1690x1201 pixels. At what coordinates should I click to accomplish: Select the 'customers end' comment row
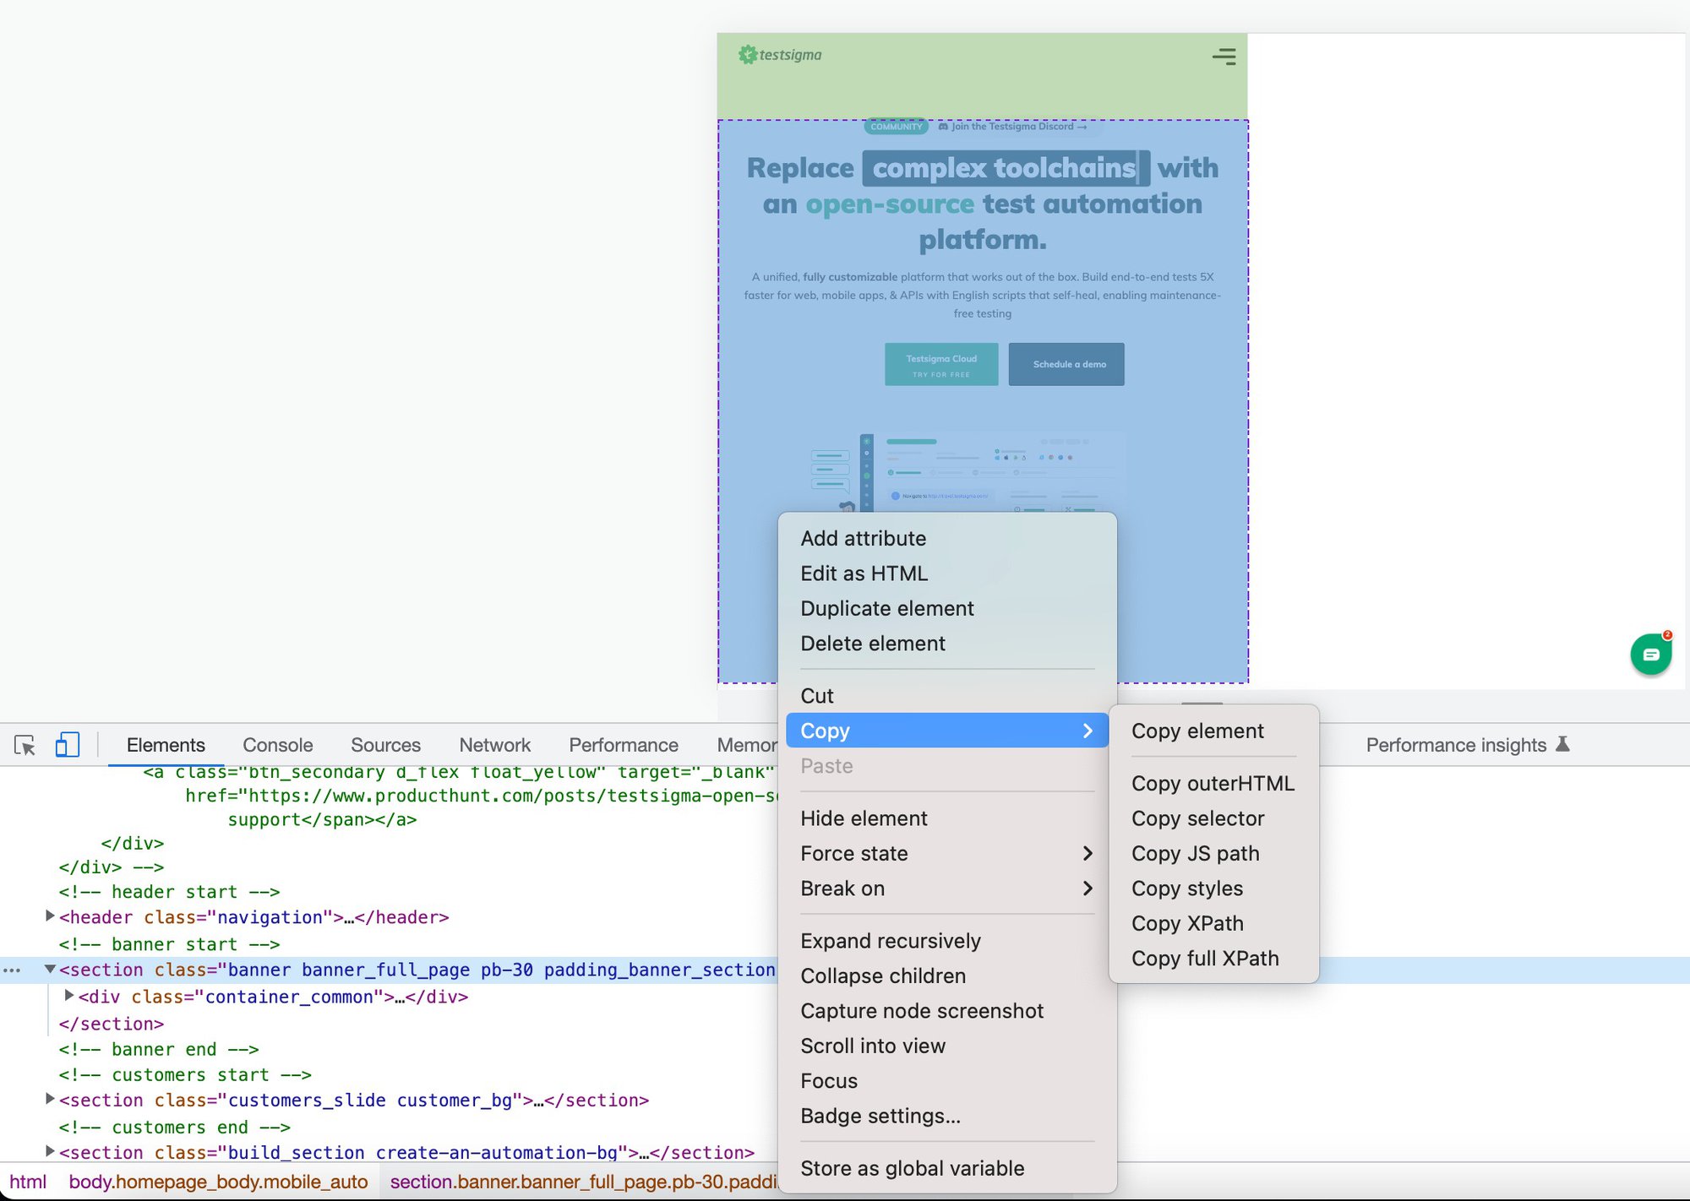tap(175, 1127)
